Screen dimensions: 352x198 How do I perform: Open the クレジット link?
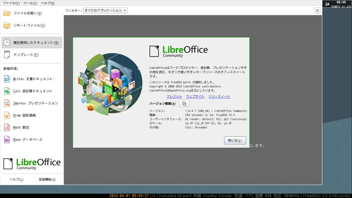(174, 96)
